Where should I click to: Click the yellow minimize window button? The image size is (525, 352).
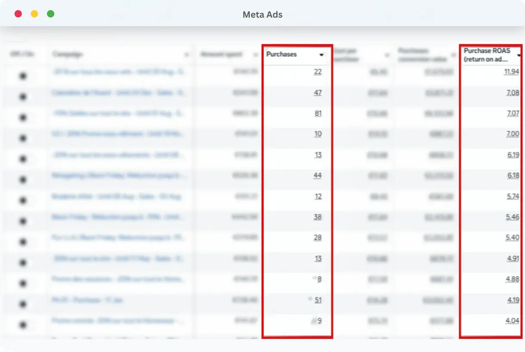coord(34,14)
